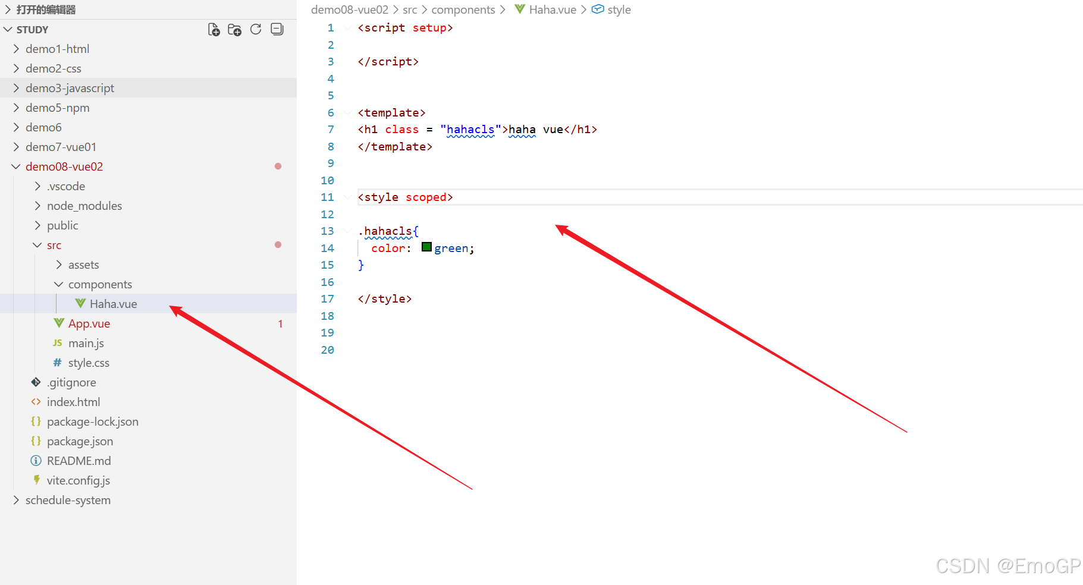This screenshot has width=1083, height=585.
Task: Expand the 打开的编辑器 section
Action: coord(8,10)
